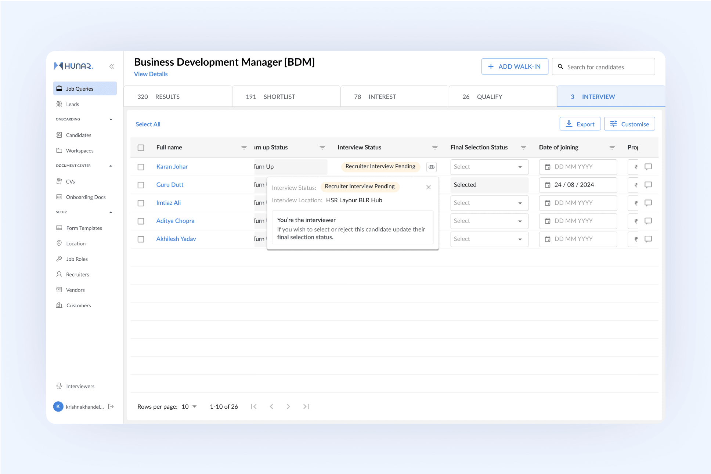This screenshot has width=711, height=474.
Task: Go to the last page arrow
Action: pos(306,406)
